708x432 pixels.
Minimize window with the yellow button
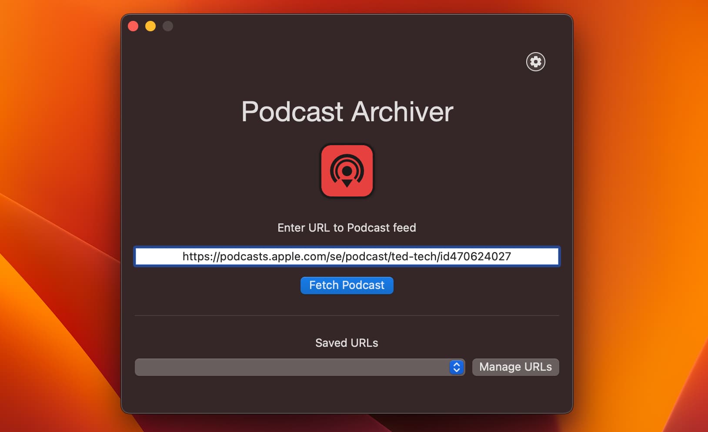coord(150,27)
